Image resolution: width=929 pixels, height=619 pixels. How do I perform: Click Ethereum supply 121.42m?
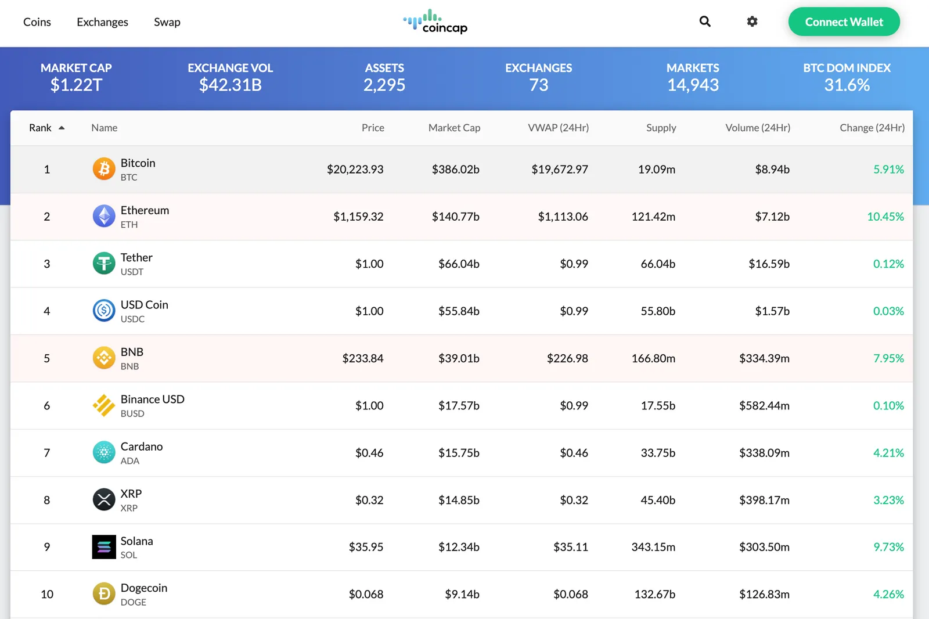pyautogui.click(x=653, y=217)
